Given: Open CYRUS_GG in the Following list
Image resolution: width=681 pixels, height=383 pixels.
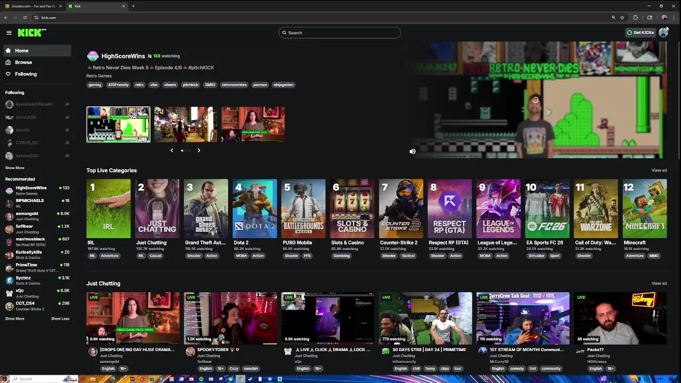Looking at the screenshot, I should pyautogui.click(x=37, y=143).
